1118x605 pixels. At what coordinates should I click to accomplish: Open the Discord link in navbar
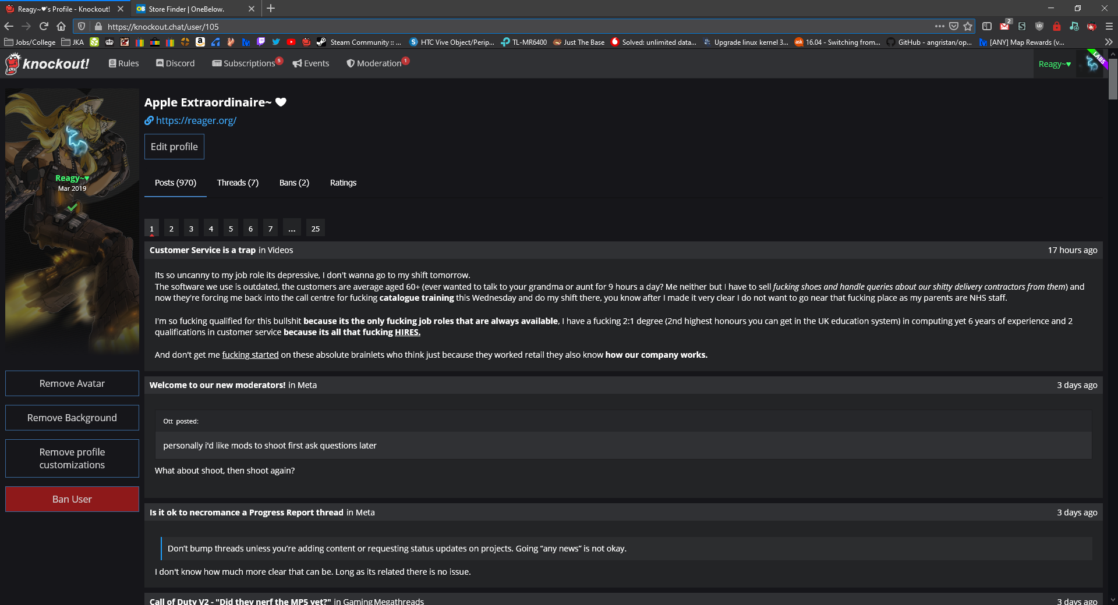(x=175, y=63)
